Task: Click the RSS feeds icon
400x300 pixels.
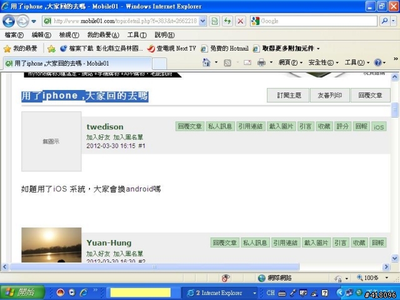Action: click(x=227, y=62)
